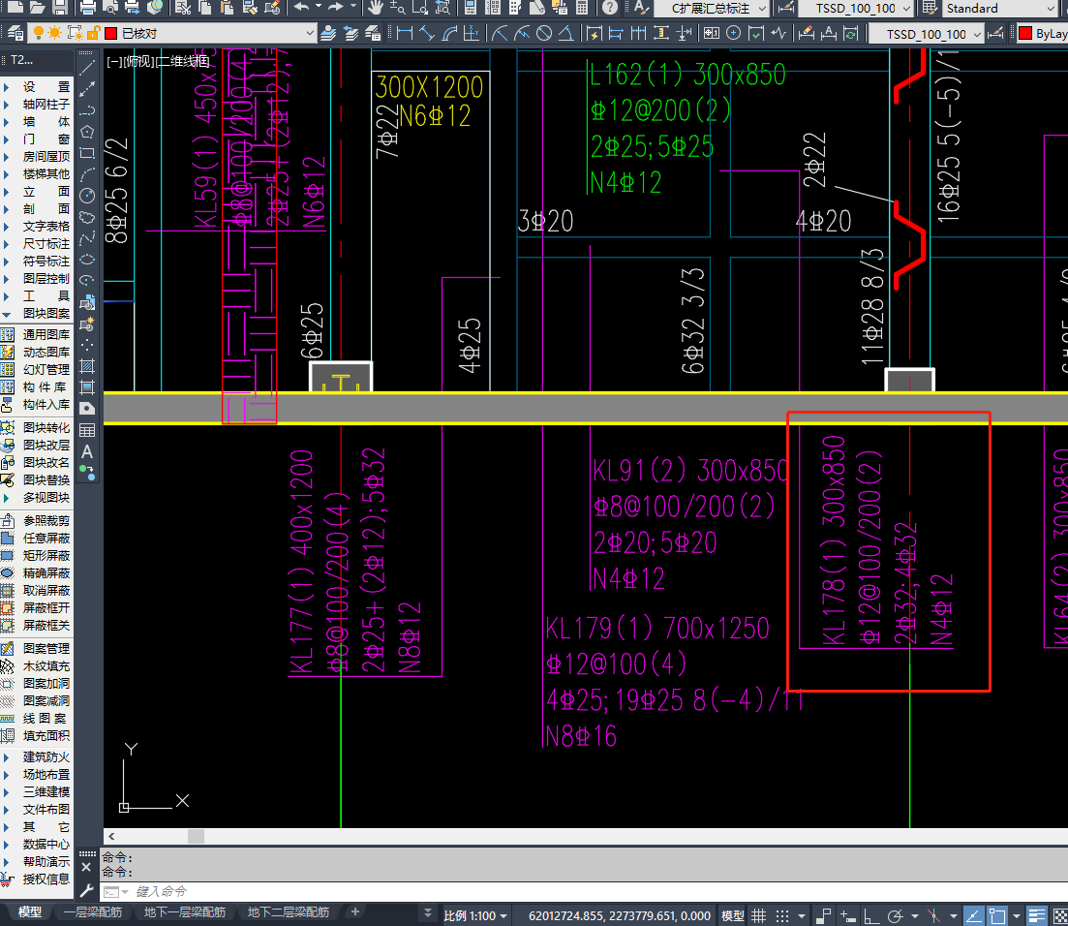Switch to the 地下二层梁配筋 tab
This screenshot has width=1068, height=926.
(289, 911)
